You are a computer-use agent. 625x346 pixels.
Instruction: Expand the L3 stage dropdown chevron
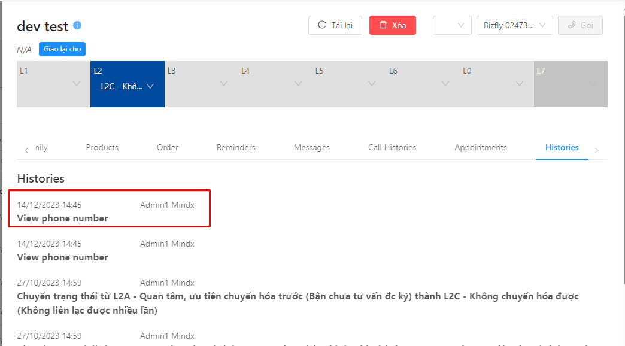point(224,84)
